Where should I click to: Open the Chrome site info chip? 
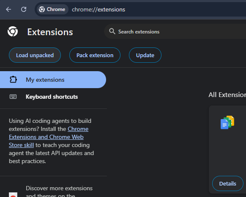(52, 9)
